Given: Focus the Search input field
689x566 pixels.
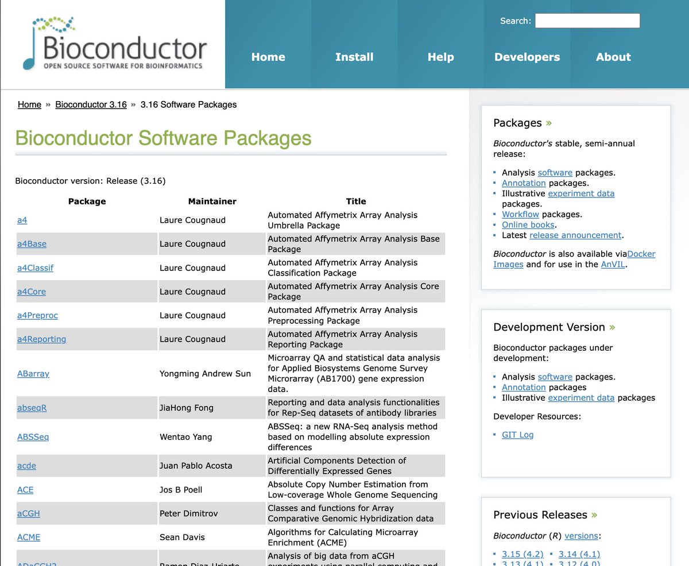Looking at the screenshot, I should pos(587,21).
